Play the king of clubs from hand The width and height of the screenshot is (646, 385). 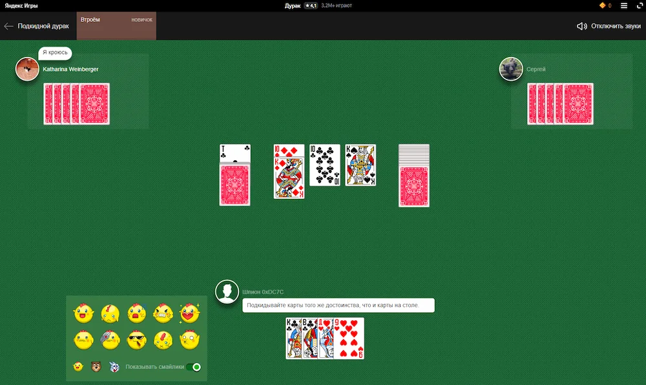[x=292, y=338]
